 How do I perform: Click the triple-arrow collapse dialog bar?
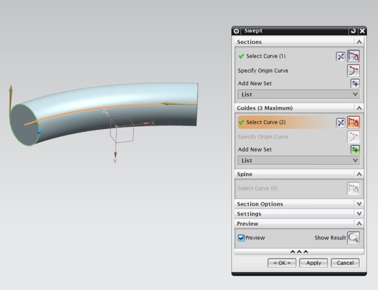coord(299,252)
